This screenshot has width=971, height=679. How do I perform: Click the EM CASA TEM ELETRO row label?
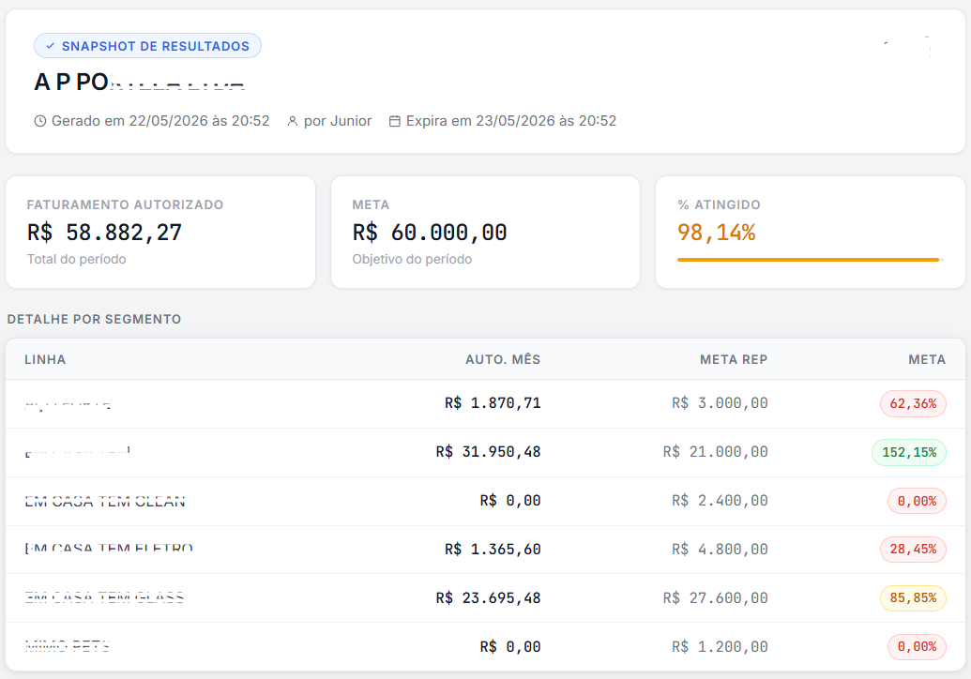click(x=109, y=549)
